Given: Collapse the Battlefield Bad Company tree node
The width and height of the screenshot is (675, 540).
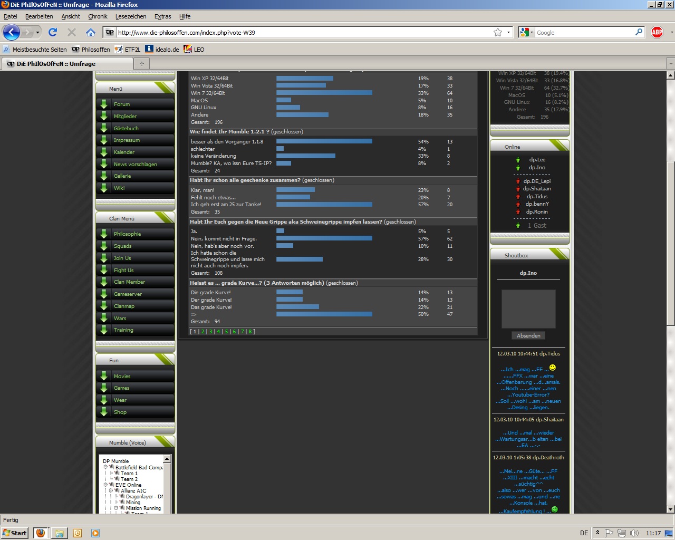Looking at the screenshot, I should (105, 467).
